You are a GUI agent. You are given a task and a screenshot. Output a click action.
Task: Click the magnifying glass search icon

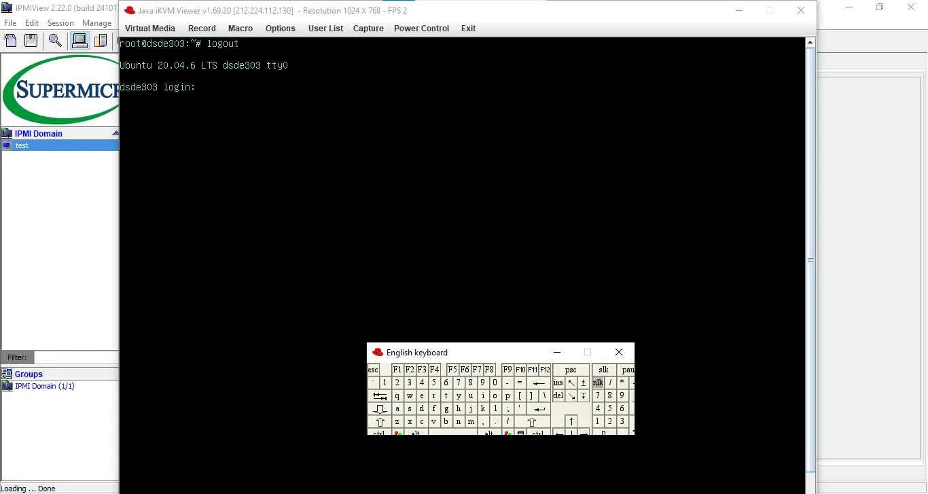55,41
